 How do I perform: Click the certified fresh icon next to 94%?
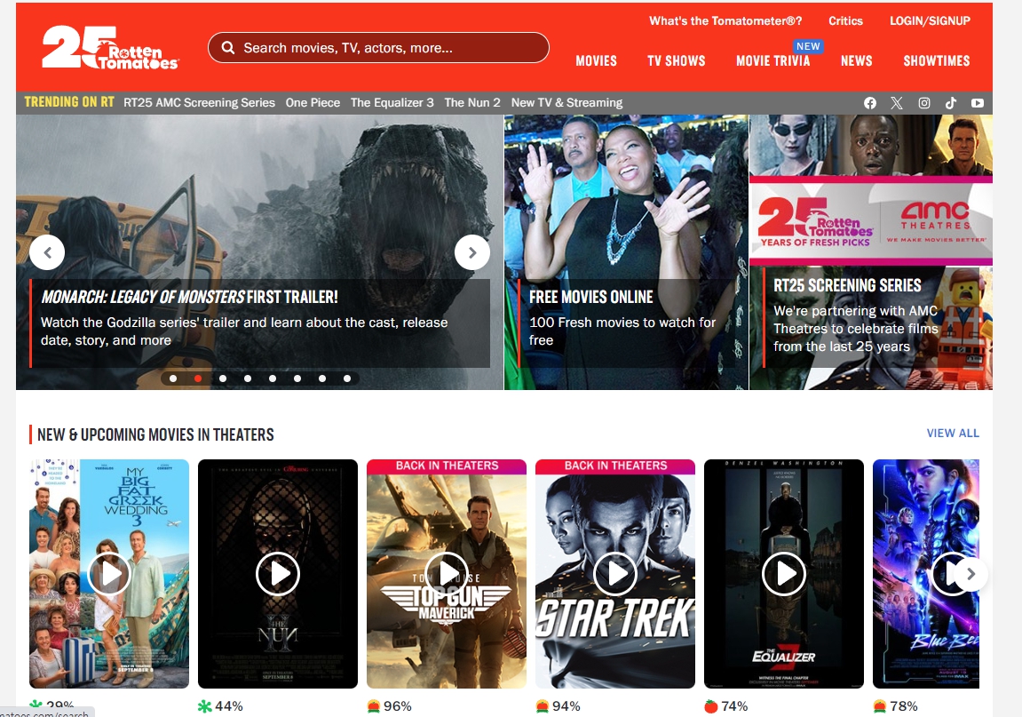point(543,706)
